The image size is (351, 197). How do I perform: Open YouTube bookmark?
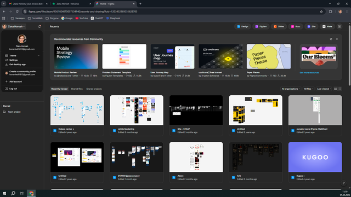[x=82, y=18]
